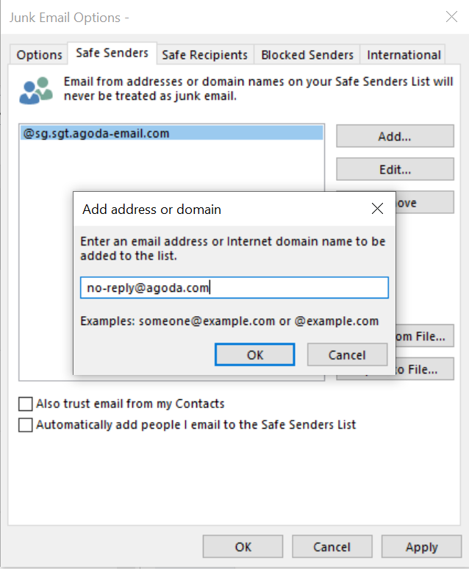Image resolution: width=469 pixels, height=569 pixels.
Task: Click inside the no-reply@agoda.com text field
Action: 234,287
